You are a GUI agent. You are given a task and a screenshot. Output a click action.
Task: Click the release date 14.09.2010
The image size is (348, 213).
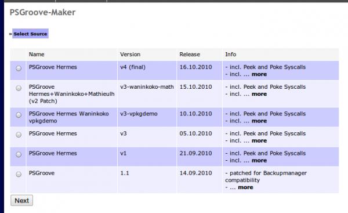coord(195,173)
